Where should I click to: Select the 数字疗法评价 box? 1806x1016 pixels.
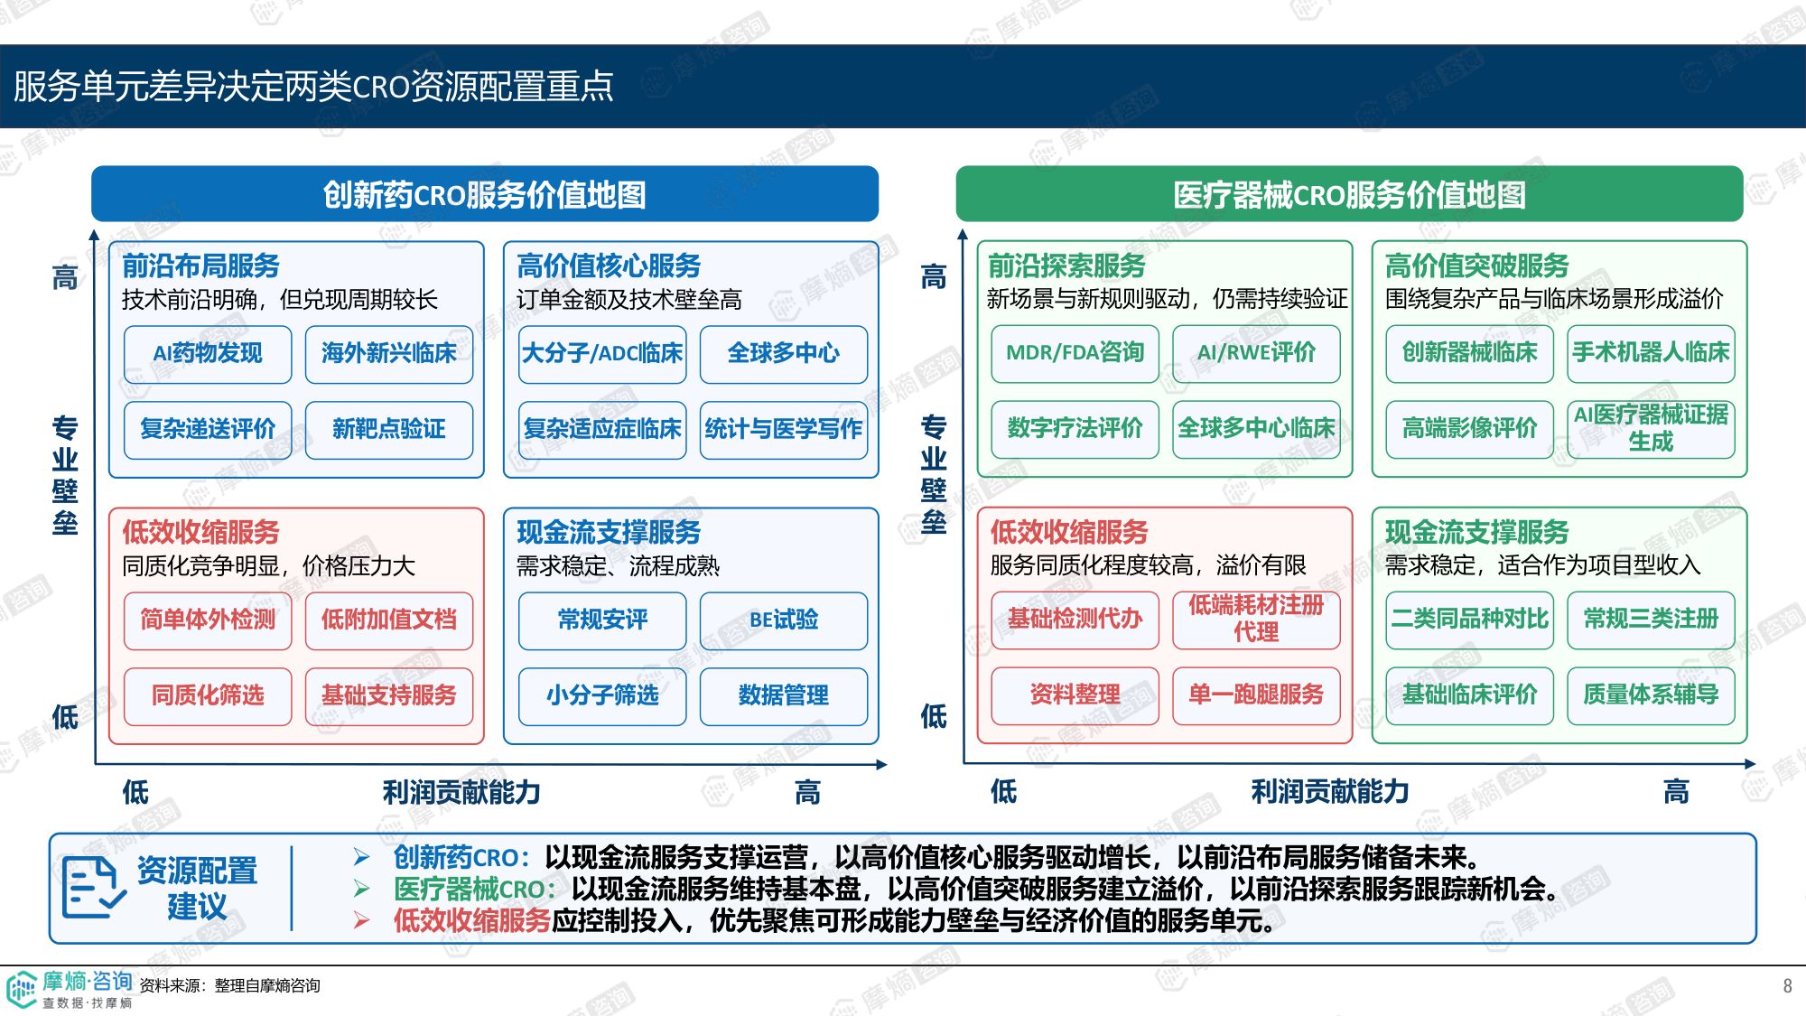[x=1075, y=428]
